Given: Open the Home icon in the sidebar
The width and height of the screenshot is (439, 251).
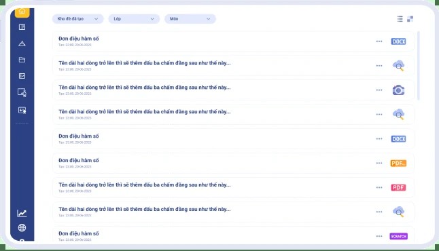Looking at the screenshot, I should coord(22,12).
